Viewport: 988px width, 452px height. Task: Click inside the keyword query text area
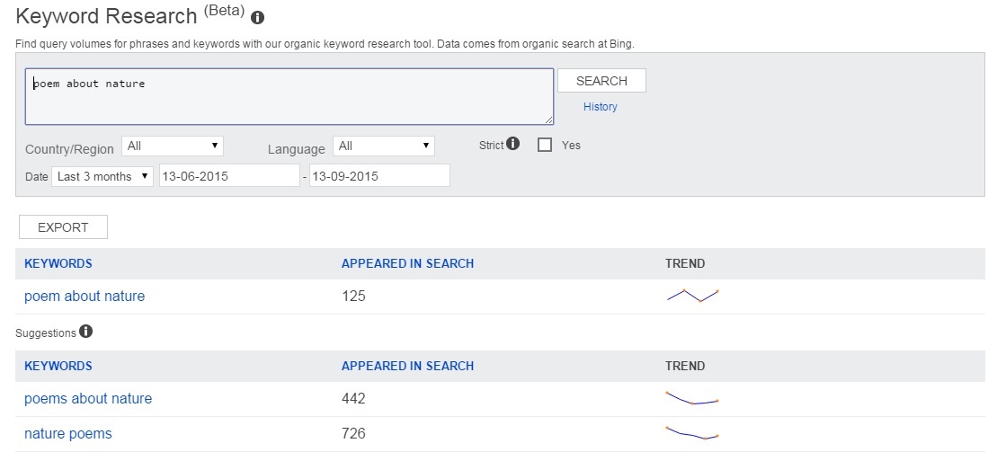(288, 96)
